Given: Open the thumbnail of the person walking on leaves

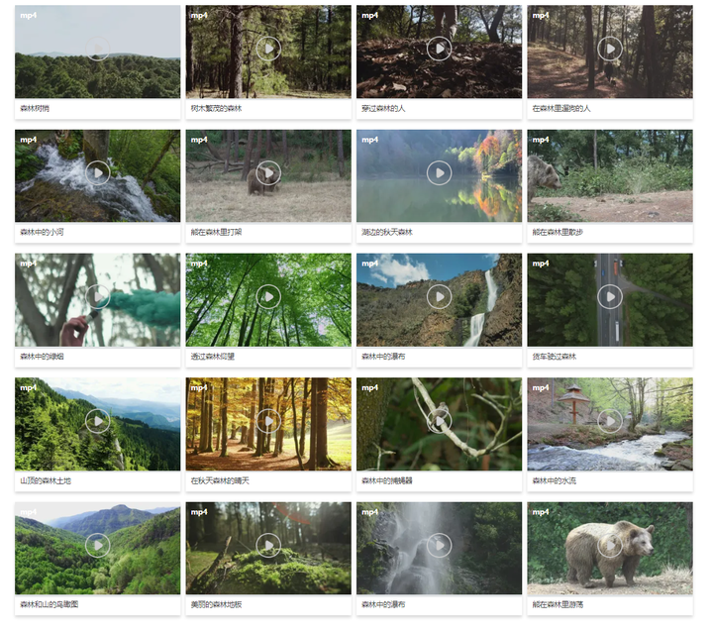Looking at the screenshot, I should tap(440, 52).
